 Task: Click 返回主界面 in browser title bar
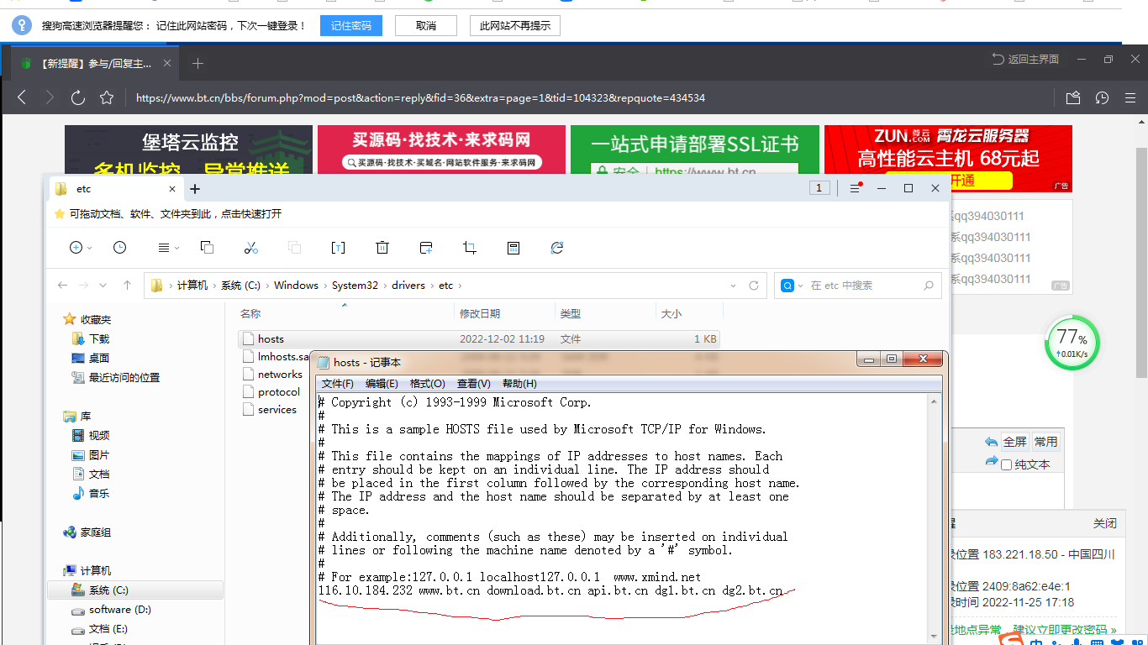pyautogui.click(x=1025, y=59)
